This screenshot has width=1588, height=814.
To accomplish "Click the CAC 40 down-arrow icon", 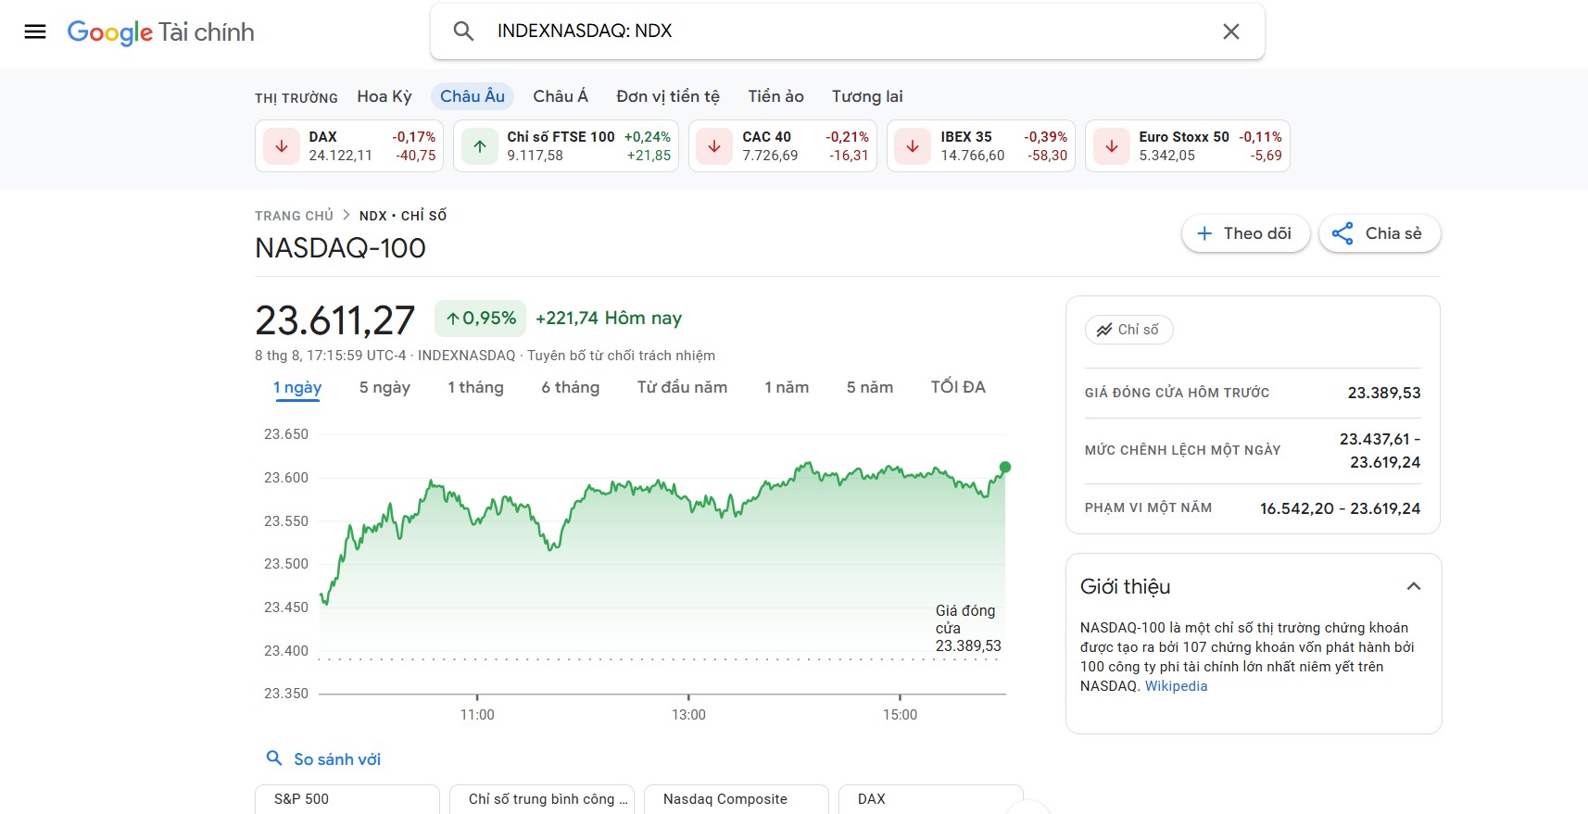I will coord(714,146).
